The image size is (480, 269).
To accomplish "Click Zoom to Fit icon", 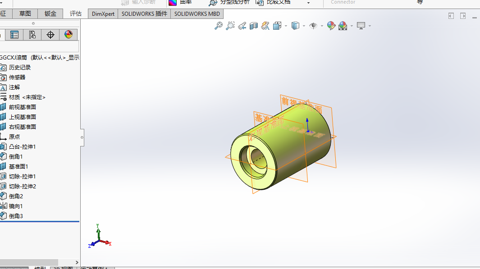I will [x=219, y=26].
